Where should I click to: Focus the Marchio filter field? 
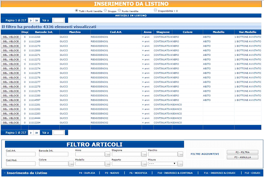pyautogui.click(x=163, y=154)
